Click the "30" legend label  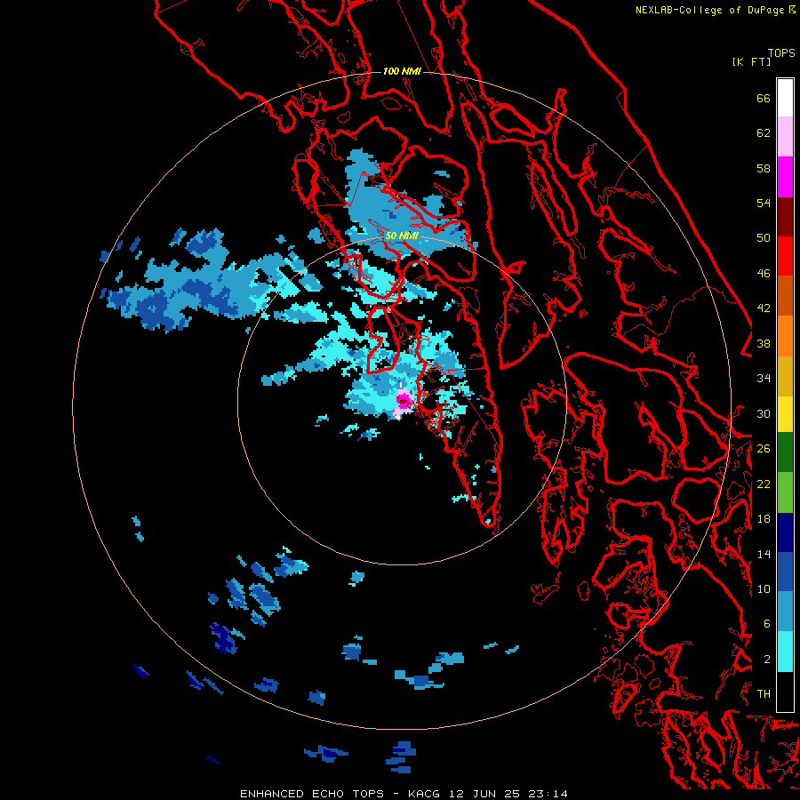(x=764, y=413)
